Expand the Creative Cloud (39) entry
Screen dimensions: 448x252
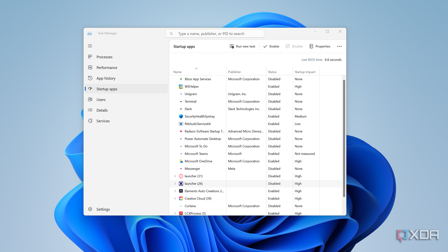[175, 198]
